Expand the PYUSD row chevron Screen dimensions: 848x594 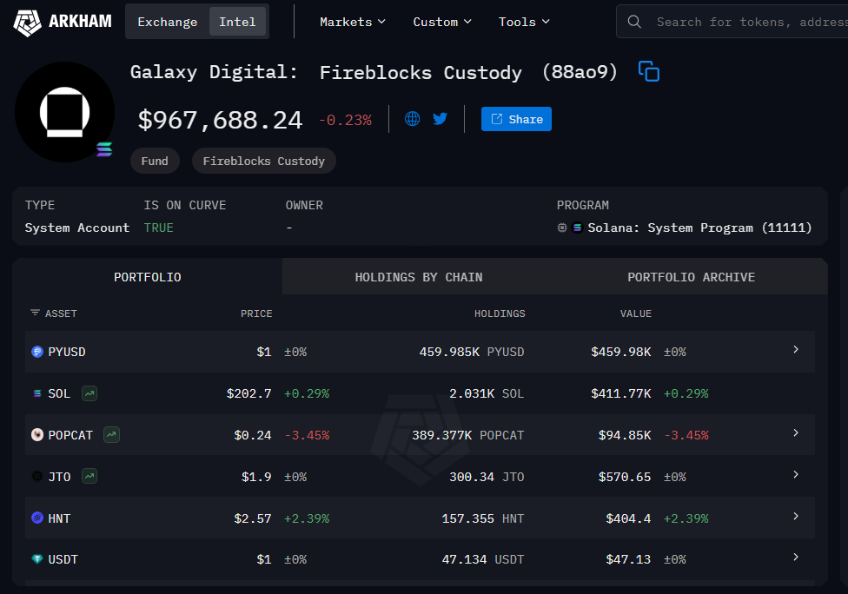point(796,350)
